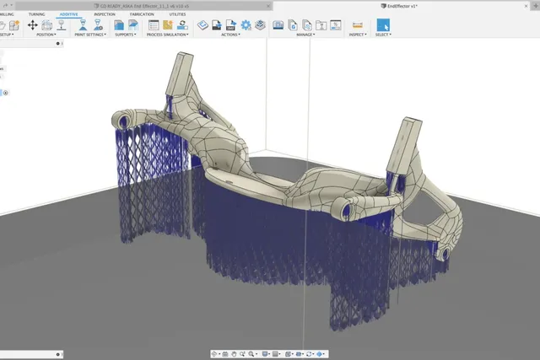This screenshot has width=540, height=360.
Task: Expand the INSPECT dropdown menu
Action: [x=358, y=35]
